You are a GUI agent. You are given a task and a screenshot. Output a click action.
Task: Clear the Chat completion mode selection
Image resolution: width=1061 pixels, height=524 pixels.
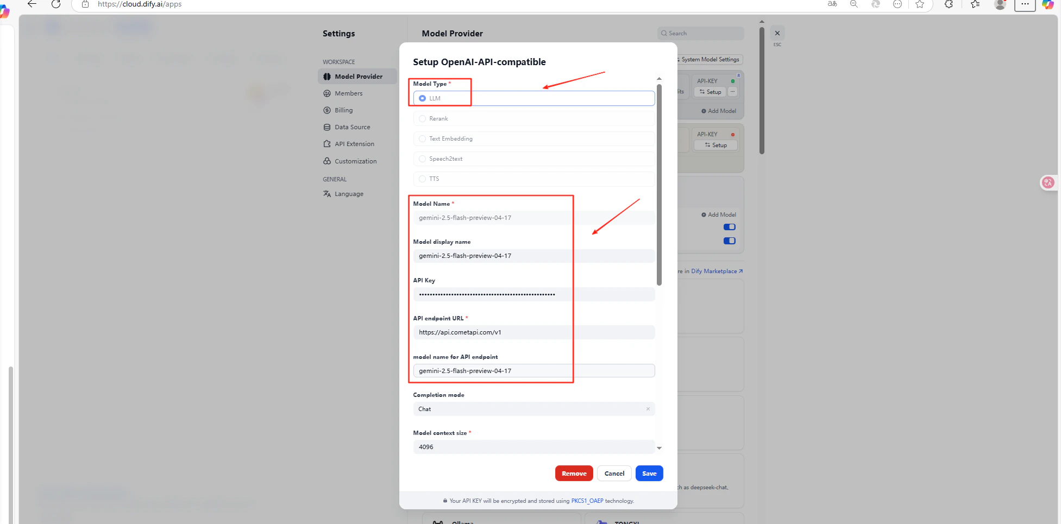pyautogui.click(x=648, y=408)
